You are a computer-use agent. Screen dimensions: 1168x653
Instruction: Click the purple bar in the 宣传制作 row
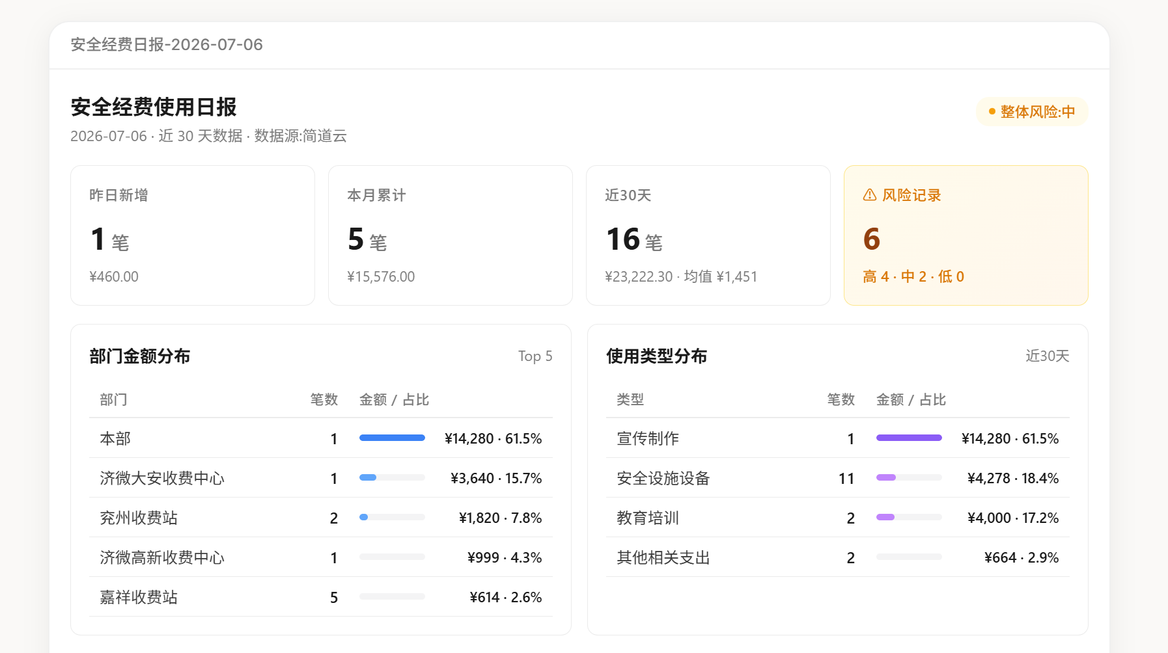click(909, 438)
